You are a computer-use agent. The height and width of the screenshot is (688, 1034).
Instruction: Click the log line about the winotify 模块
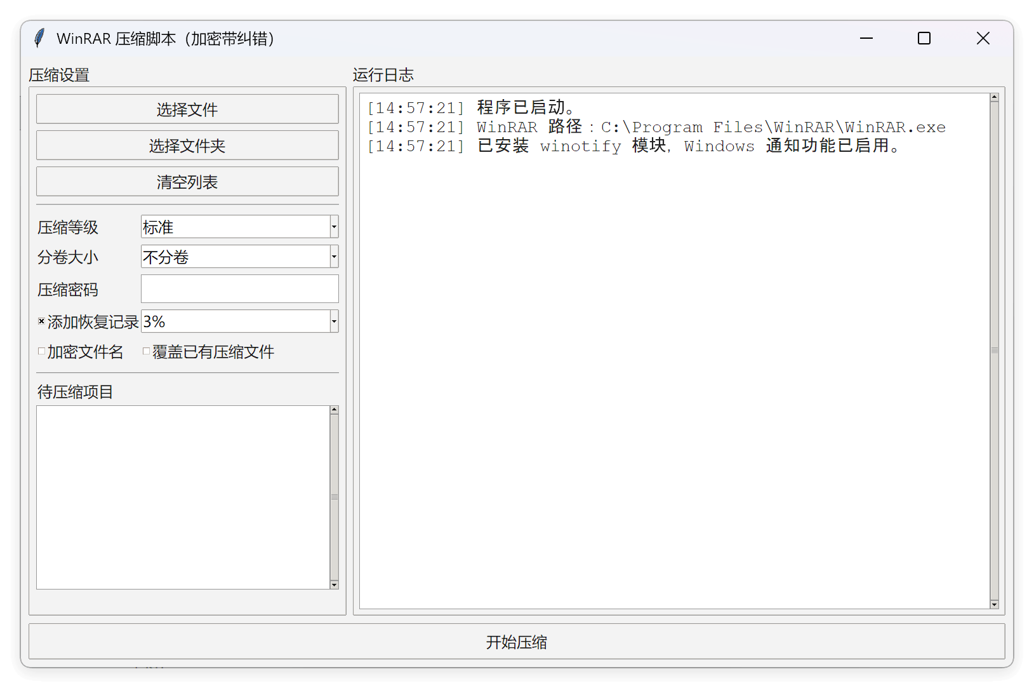click(x=633, y=146)
